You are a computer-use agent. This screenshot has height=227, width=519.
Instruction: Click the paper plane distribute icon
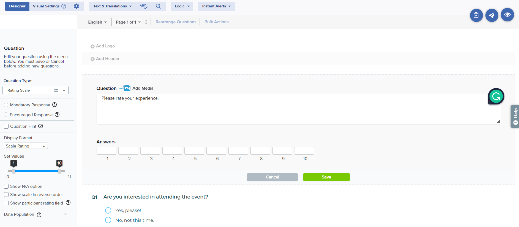pos(492,15)
